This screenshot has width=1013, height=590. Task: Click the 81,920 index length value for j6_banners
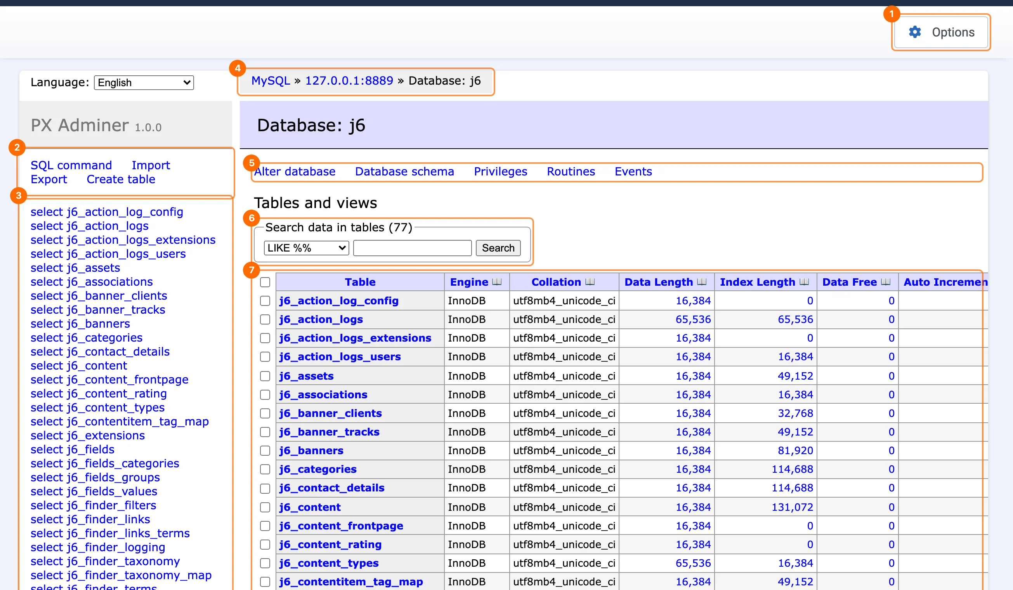(796, 451)
